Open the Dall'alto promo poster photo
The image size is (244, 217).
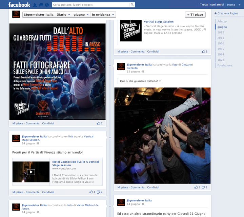[57, 72]
